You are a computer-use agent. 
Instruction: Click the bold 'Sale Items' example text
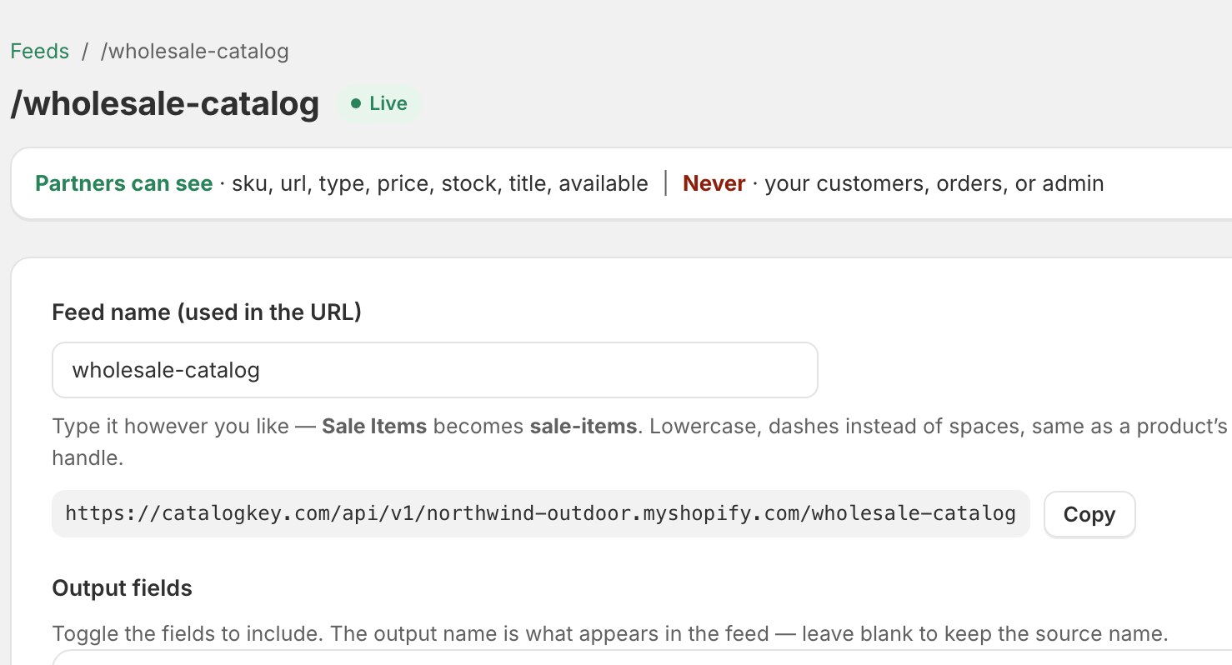374,427
